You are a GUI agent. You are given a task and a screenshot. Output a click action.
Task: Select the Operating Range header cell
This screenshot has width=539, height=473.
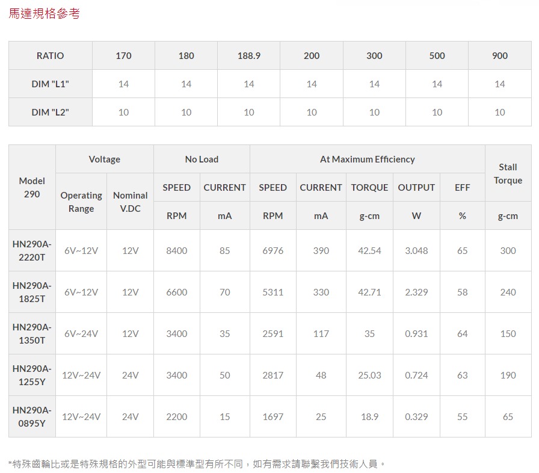pyautogui.click(x=81, y=202)
